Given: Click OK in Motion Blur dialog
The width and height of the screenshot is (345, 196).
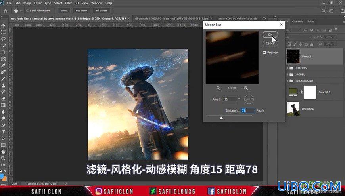Looking at the screenshot, I should tap(270, 34).
